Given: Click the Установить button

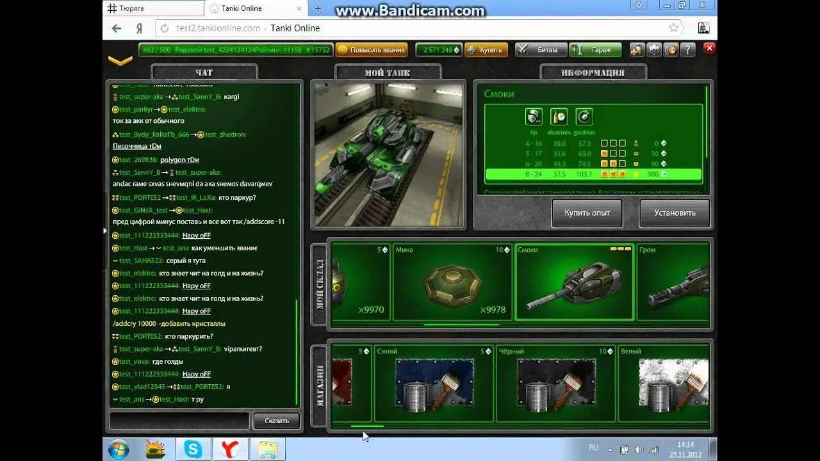Looking at the screenshot, I should tap(675, 213).
